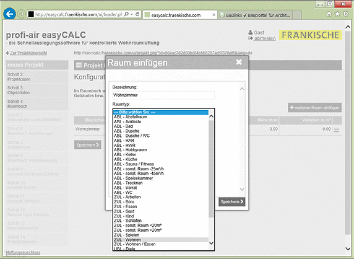Choose ABL - Abstellraum room type
The width and height of the screenshot is (354, 259).
(x=161, y=117)
